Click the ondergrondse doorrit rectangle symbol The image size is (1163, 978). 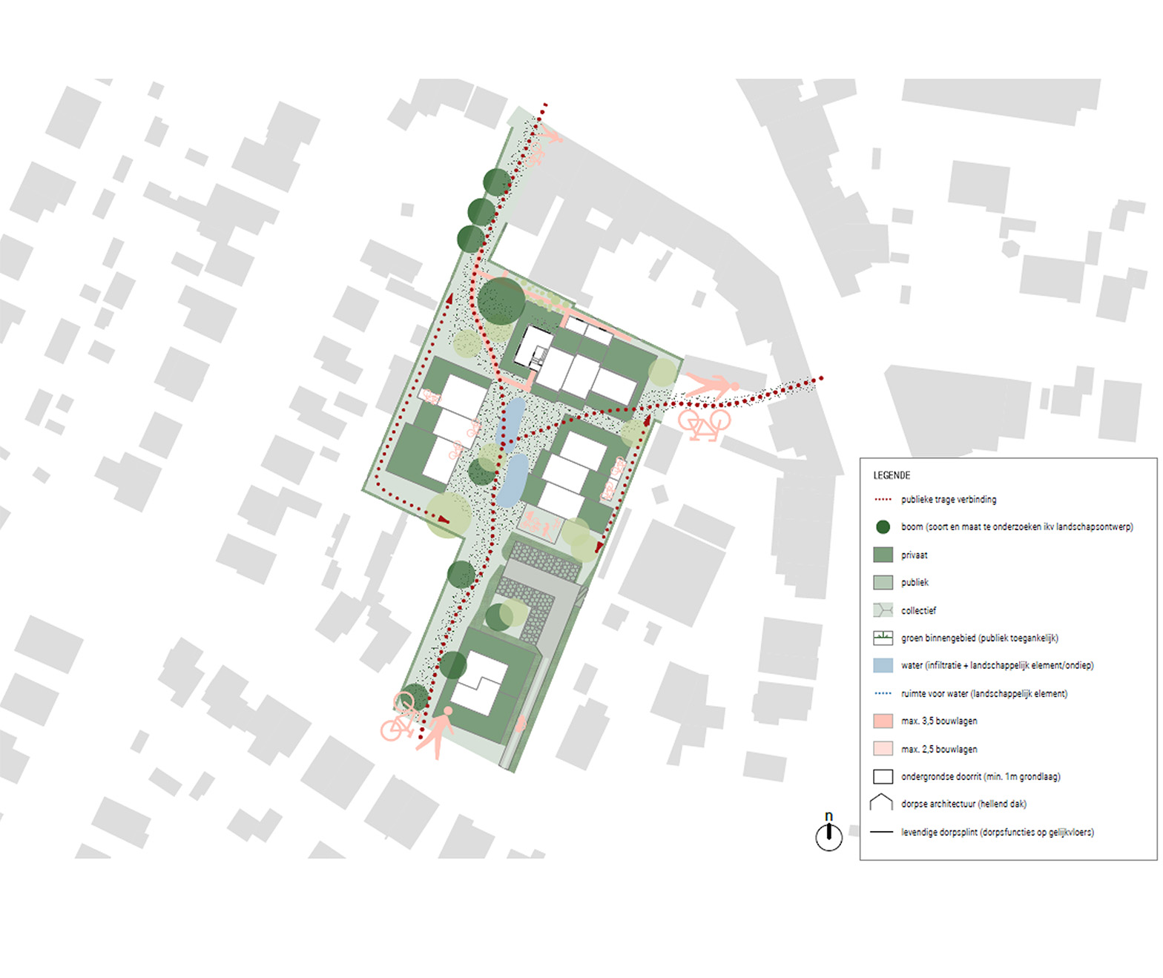click(883, 776)
